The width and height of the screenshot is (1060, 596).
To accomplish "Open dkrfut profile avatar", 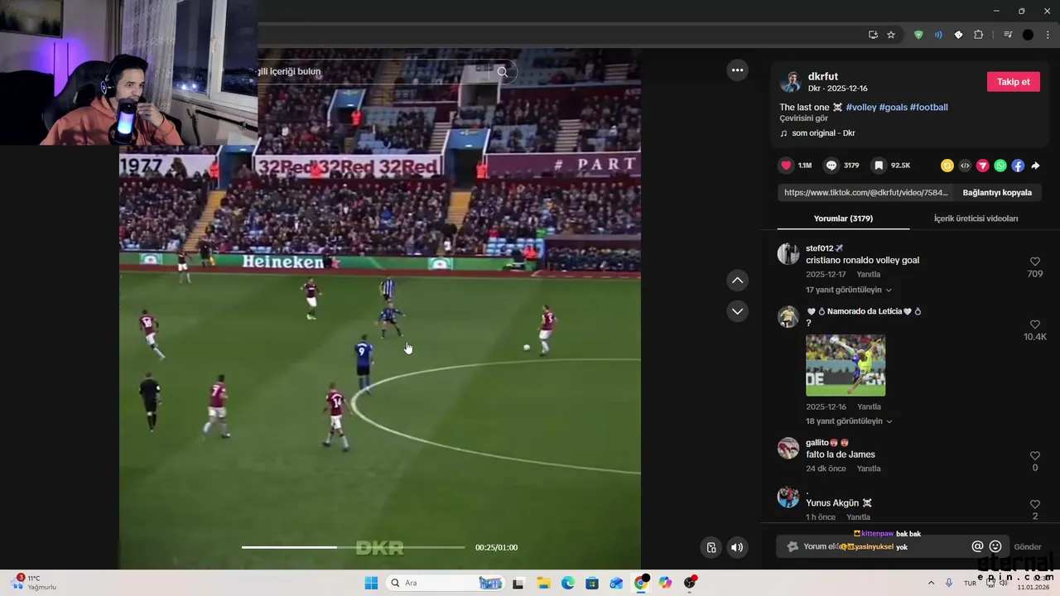I will click(x=791, y=81).
